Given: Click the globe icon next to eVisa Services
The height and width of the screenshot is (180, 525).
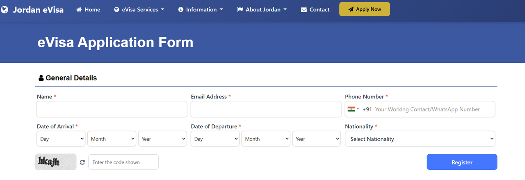Looking at the screenshot, I should [117, 9].
